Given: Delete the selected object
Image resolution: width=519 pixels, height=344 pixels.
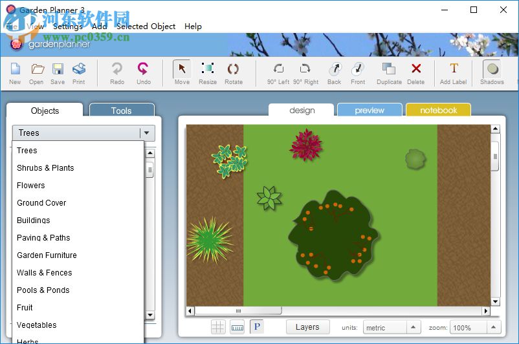Looking at the screenshot, I should point(415,73).
